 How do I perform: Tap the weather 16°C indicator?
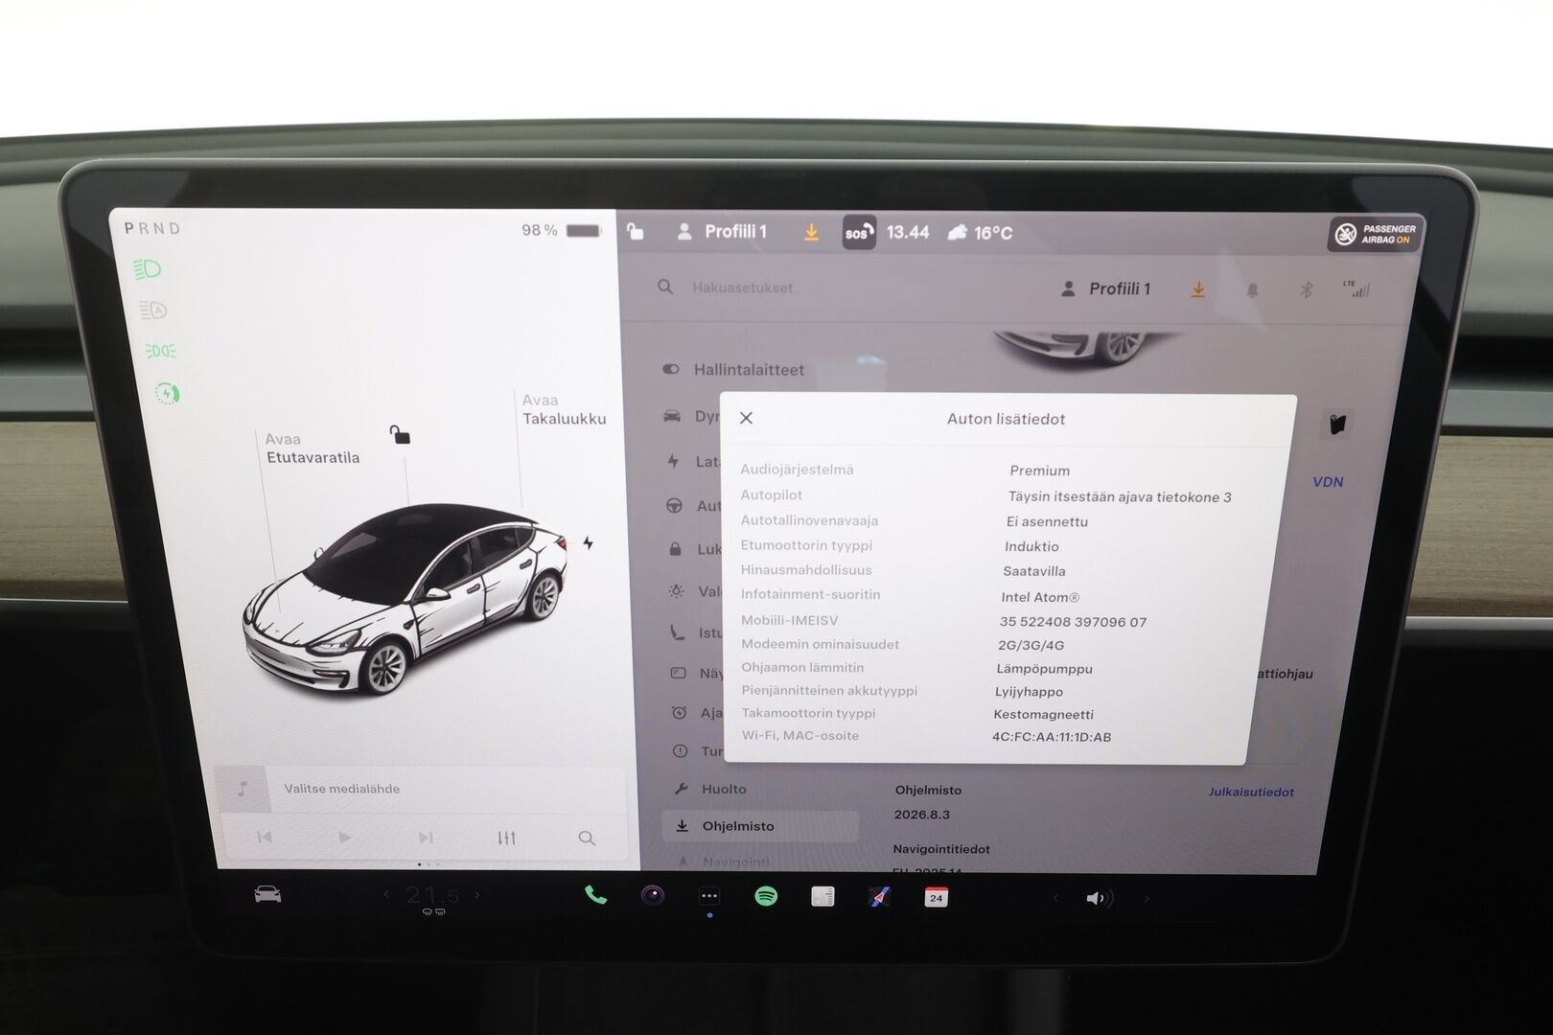click(x=980, y=233)
